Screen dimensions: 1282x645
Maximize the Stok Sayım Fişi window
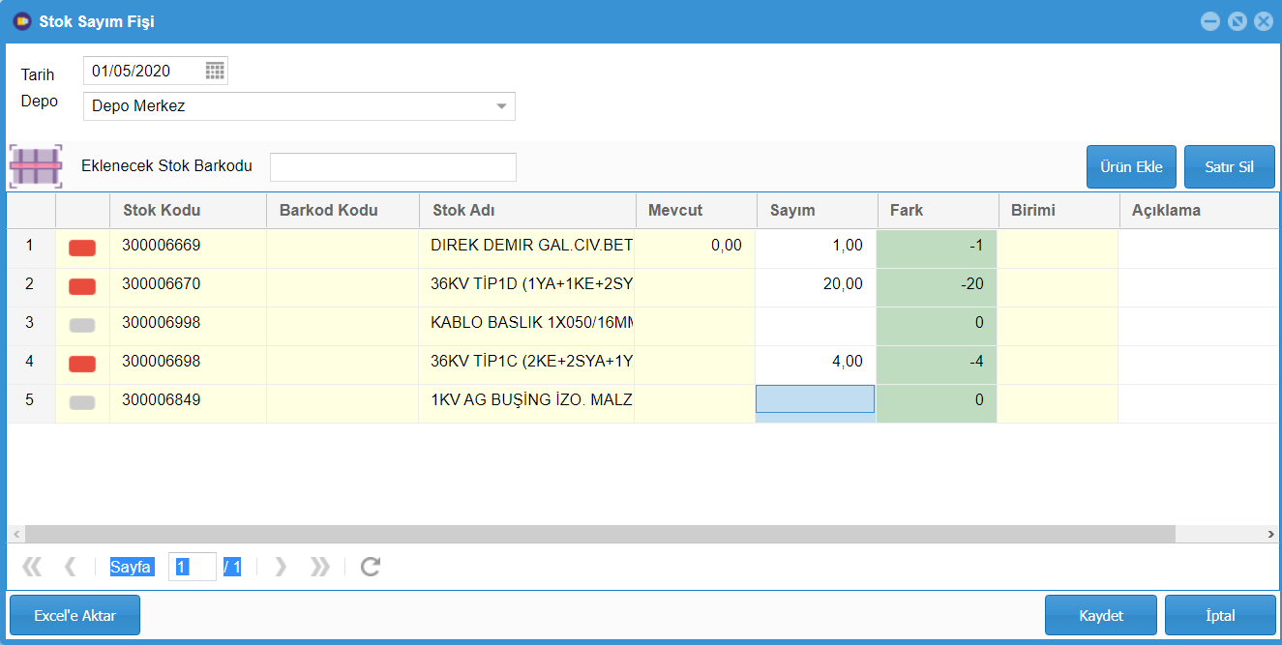pyautogui.click(x=1237, y=21)
